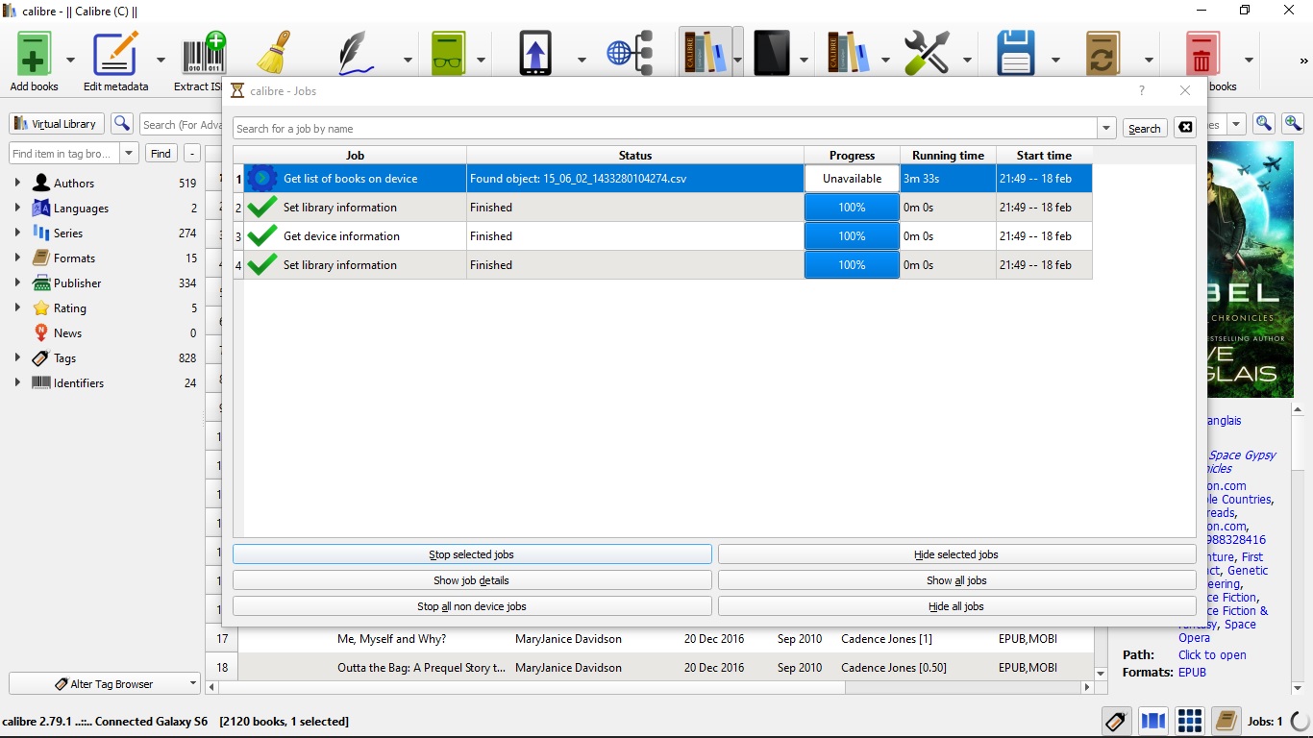
Task: Click the Send to device icon
Action: point(536,55)
